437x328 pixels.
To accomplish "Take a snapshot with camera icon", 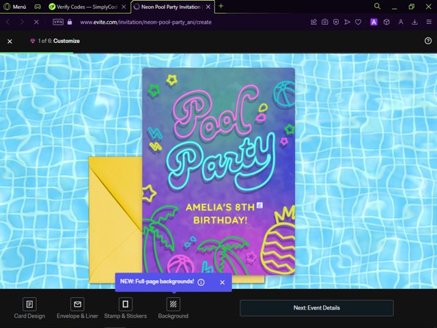I will tap(325, 22).
